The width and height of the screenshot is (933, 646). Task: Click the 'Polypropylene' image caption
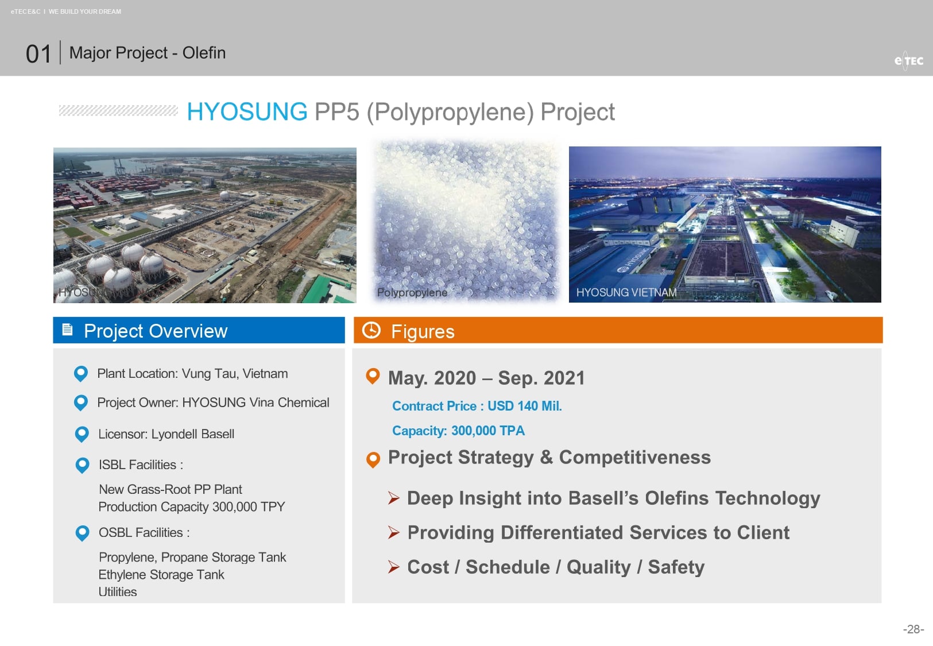(x=412, y=292)
